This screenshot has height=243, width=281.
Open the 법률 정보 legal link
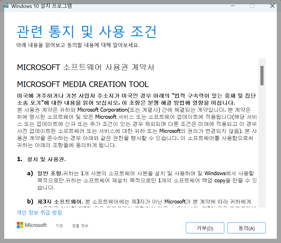(x=80, y=225)
